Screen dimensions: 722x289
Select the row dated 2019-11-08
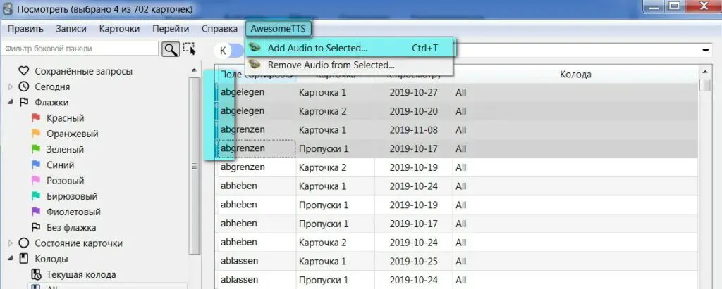pyautogui.click(x=456, y=130)
